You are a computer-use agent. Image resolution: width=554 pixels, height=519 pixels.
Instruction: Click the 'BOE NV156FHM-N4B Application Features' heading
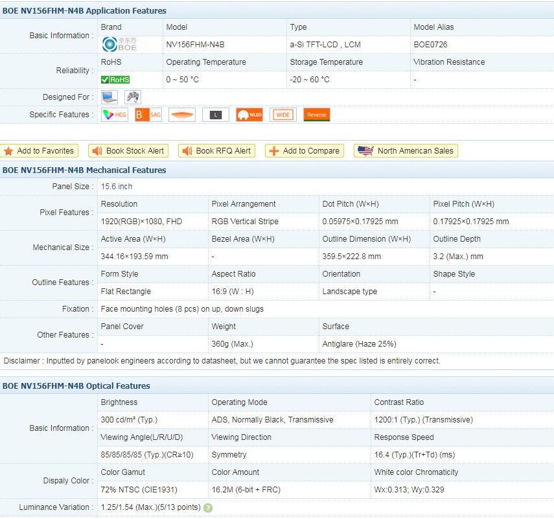click(x=84, y=10)
